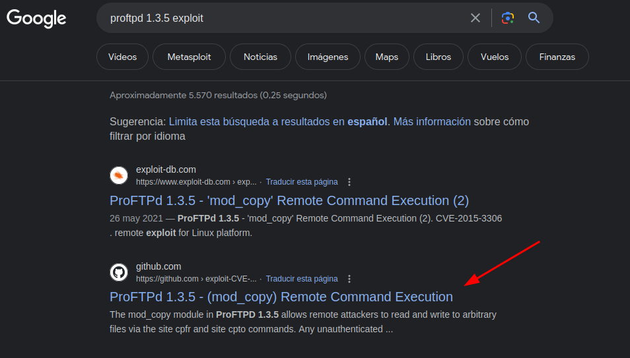Go to the Google home logo
This screenshot has width=630, height=358.
click(36, 18)
